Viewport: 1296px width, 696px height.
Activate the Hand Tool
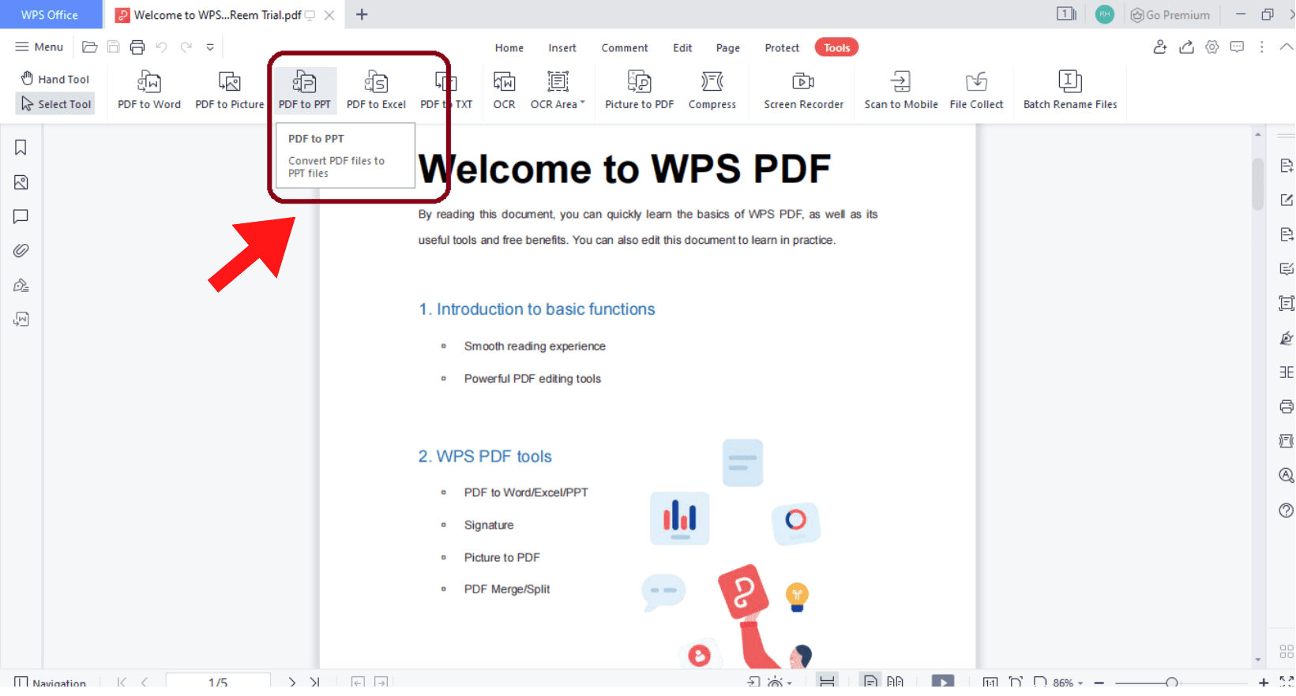tap(55, 79)
